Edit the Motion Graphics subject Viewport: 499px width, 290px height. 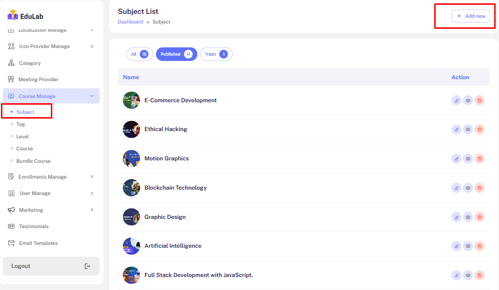[456, 158]
